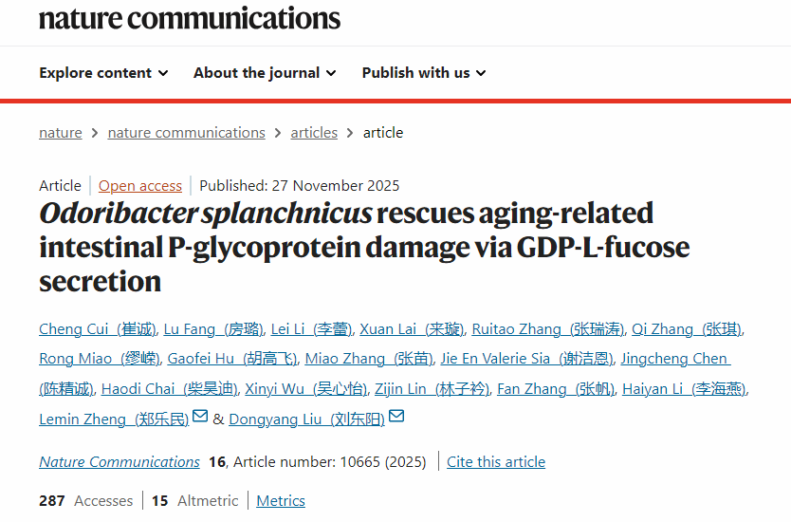Open author Cheng Cui's profile

97,329
